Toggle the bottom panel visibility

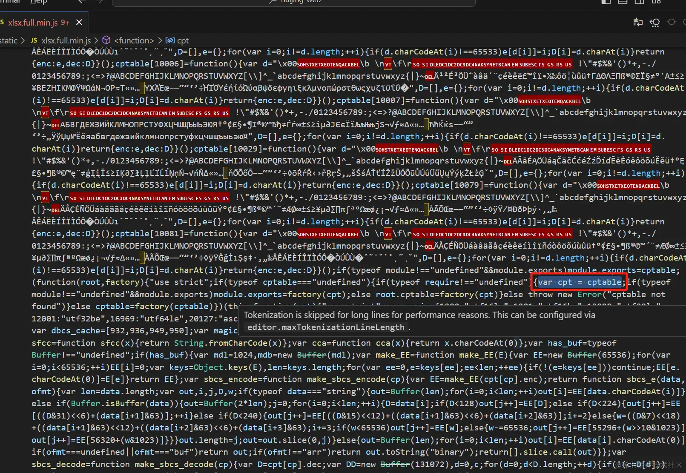tap(623, 2)
